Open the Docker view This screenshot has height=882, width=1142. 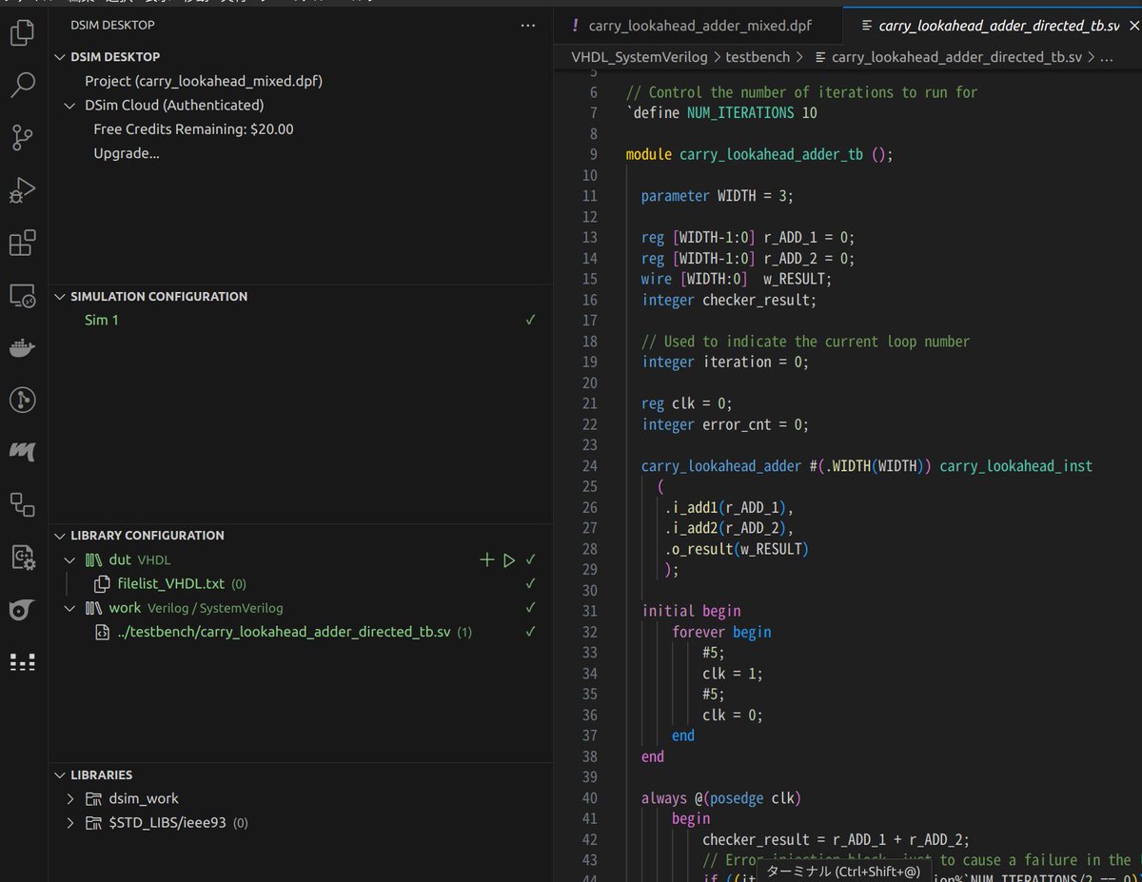[x=23, y=347]
